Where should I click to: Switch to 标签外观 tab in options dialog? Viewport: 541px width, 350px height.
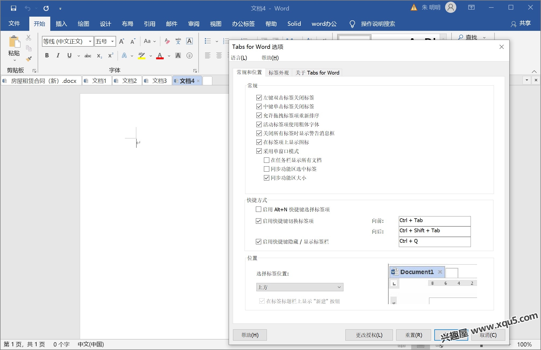tap(279, 73)
